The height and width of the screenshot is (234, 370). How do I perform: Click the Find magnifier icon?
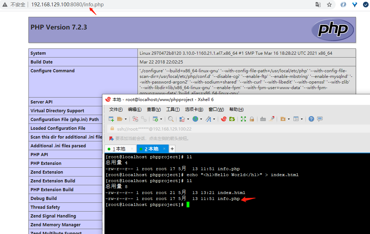(x=170, y=119)
